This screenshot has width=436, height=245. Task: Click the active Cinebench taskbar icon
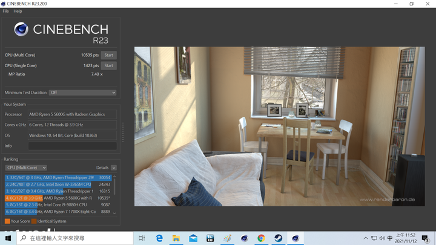[x=296, y=238]
